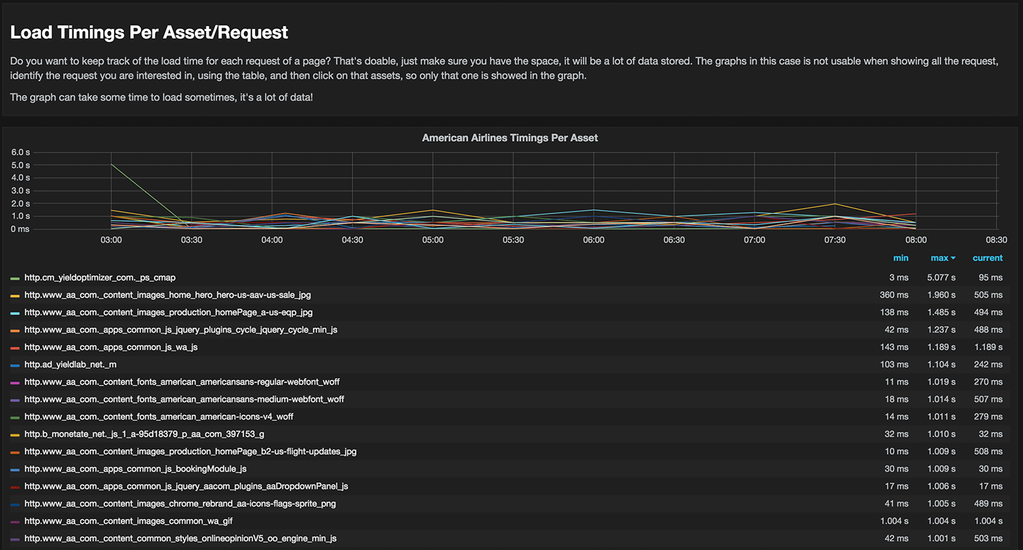Click the blue swatch beside ad_yieldlab_net._m

[x=15, y=365]
